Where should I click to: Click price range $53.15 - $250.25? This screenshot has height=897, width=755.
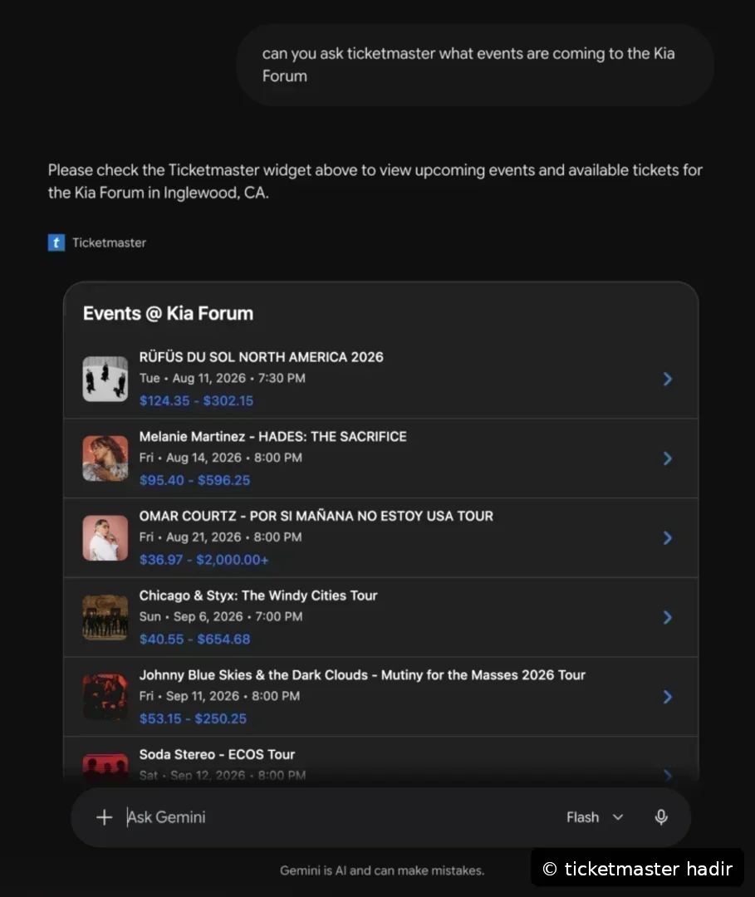(193, 718)
